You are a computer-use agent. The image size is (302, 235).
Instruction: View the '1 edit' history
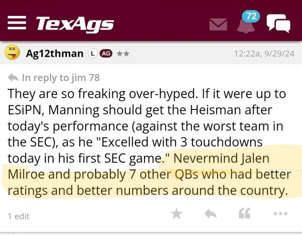[18, 216]
